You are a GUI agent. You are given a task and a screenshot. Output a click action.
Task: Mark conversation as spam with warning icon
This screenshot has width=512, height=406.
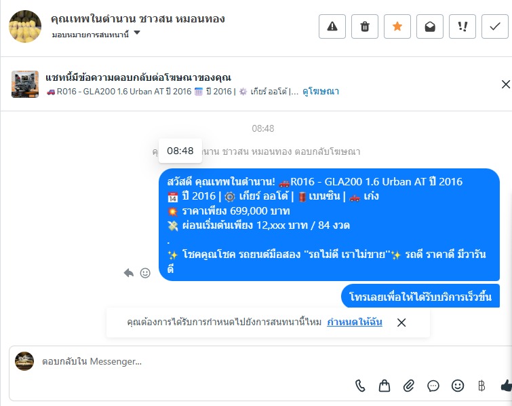[x=332, y=26]
